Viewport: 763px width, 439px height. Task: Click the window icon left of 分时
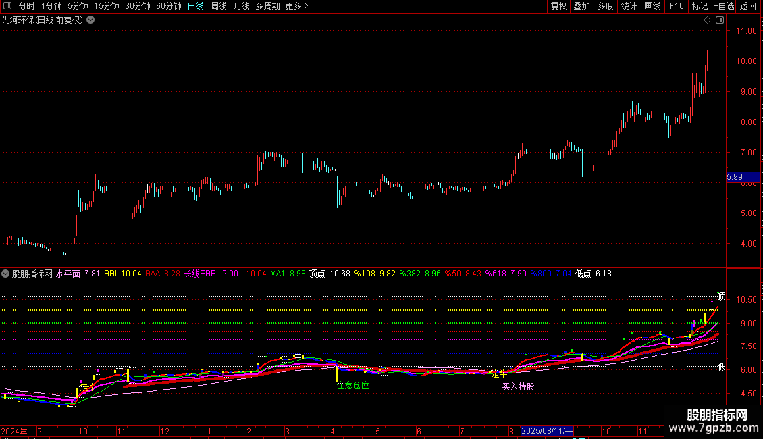(7, 6)
